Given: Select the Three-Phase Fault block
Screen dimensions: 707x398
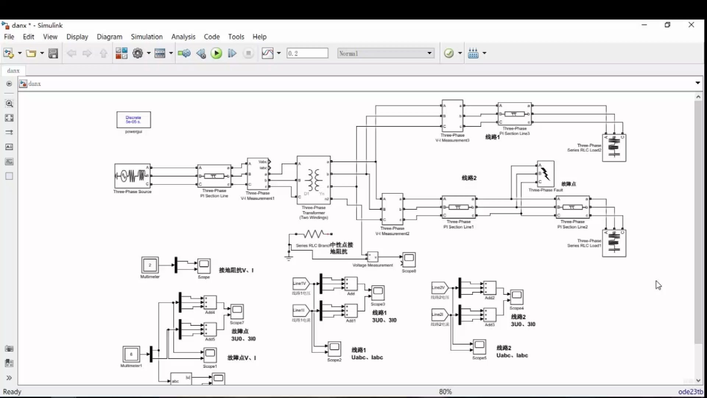Looking at the screenshot, I should 546,174.
